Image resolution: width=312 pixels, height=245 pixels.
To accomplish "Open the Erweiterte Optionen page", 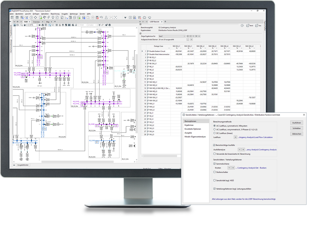I will [x=193, y=129].
